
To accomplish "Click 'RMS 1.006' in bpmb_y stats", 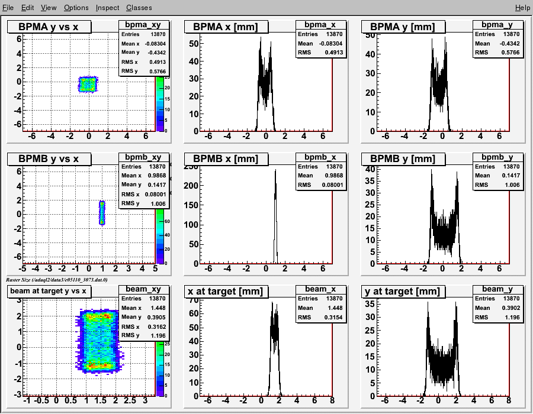I will pyautogui.click(x=497, y=185).
